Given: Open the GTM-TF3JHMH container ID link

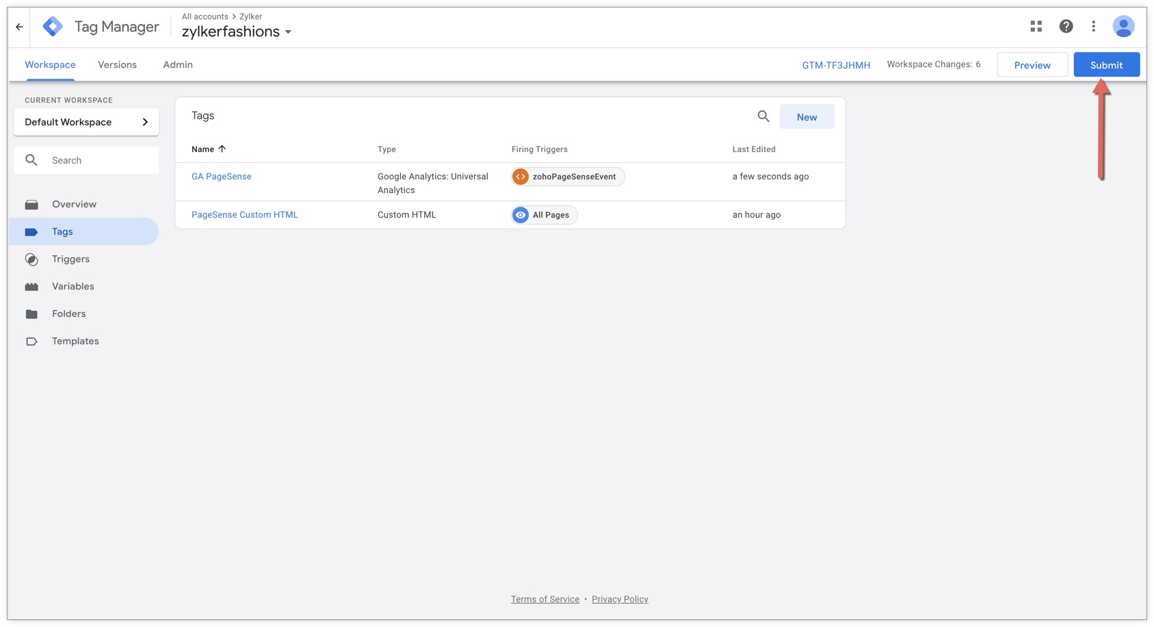Looking at the screenshot, I should point(836,65).
